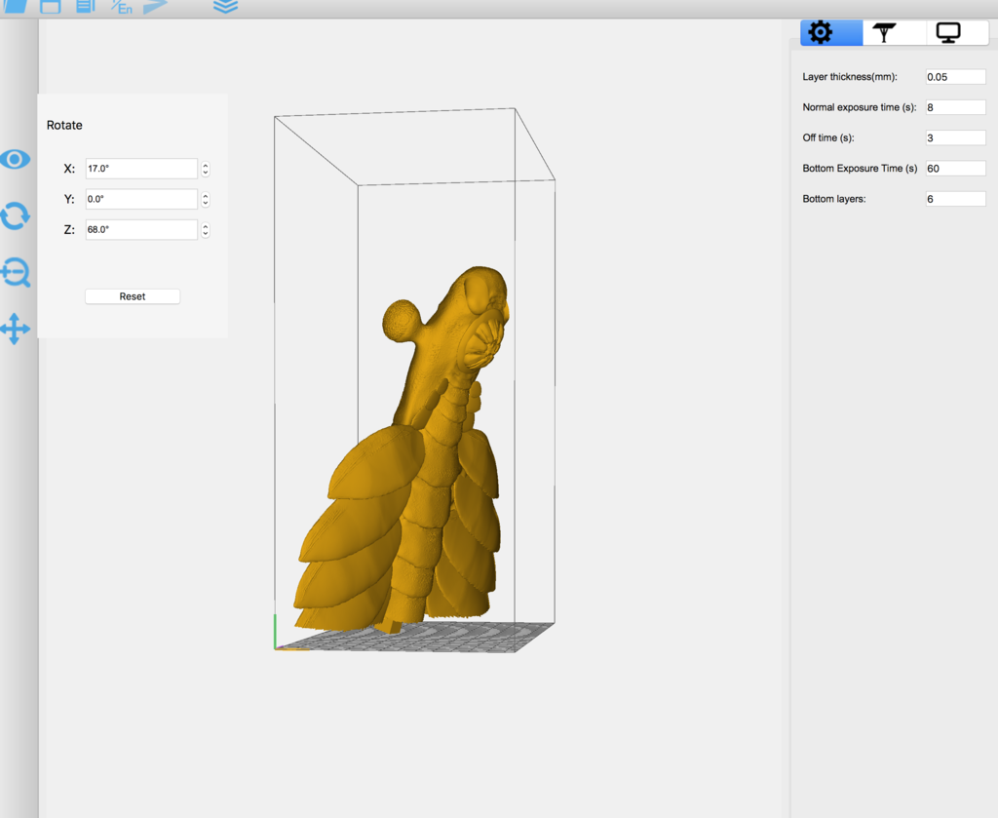Switch to the supports tab
This screenshot has width=998, height=818.
[894, 32]
